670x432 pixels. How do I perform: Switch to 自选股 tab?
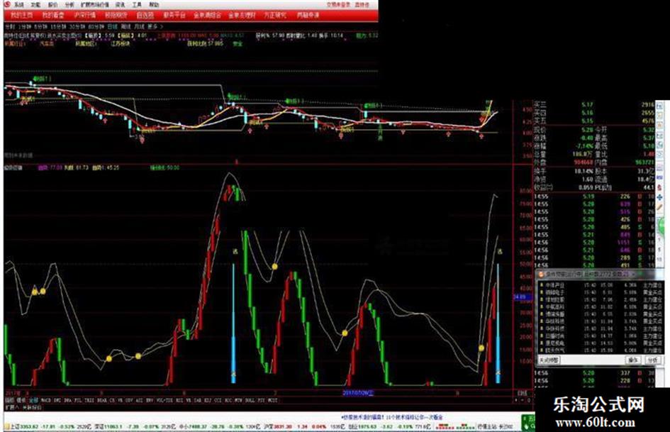coord(145,16)
